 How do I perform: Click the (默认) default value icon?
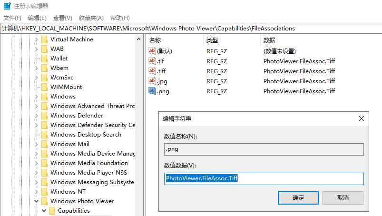click(152, 51)
